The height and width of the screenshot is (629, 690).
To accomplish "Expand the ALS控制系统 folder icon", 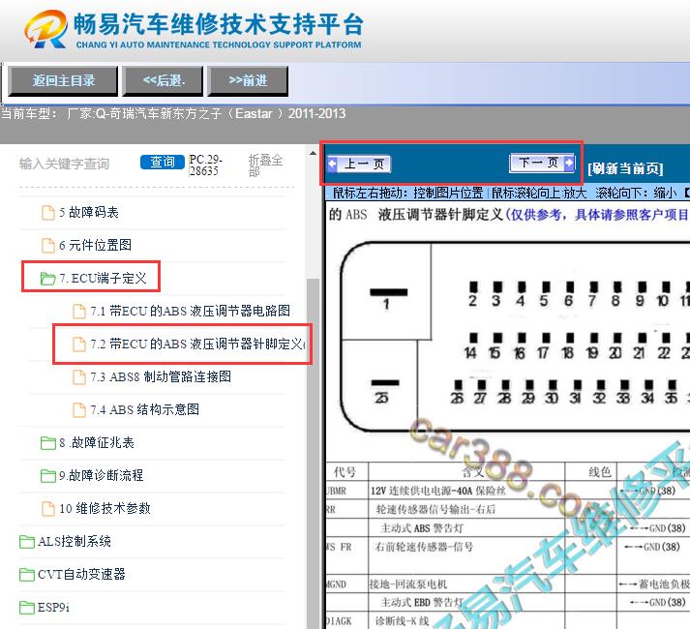I will click(27, 541).
